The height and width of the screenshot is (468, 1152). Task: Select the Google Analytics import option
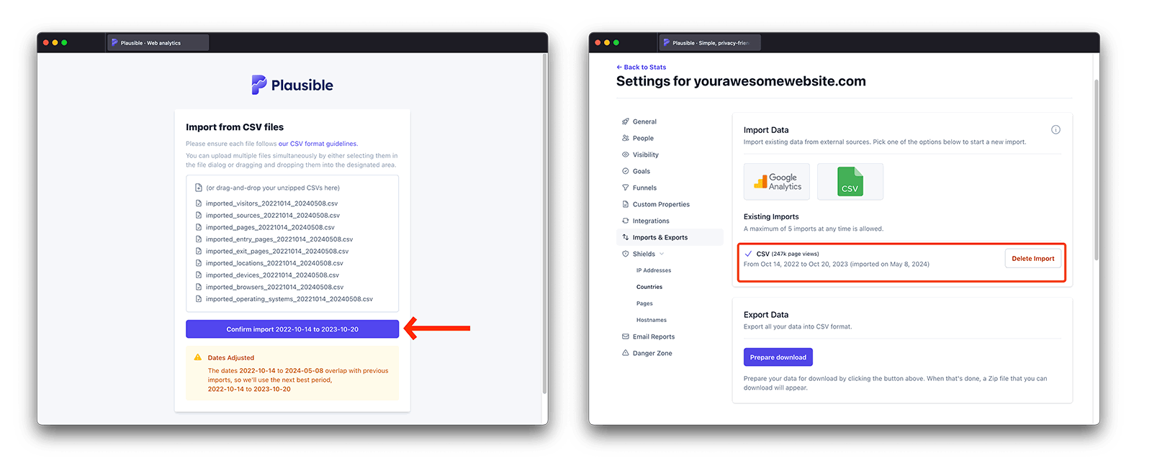(777, 181)
